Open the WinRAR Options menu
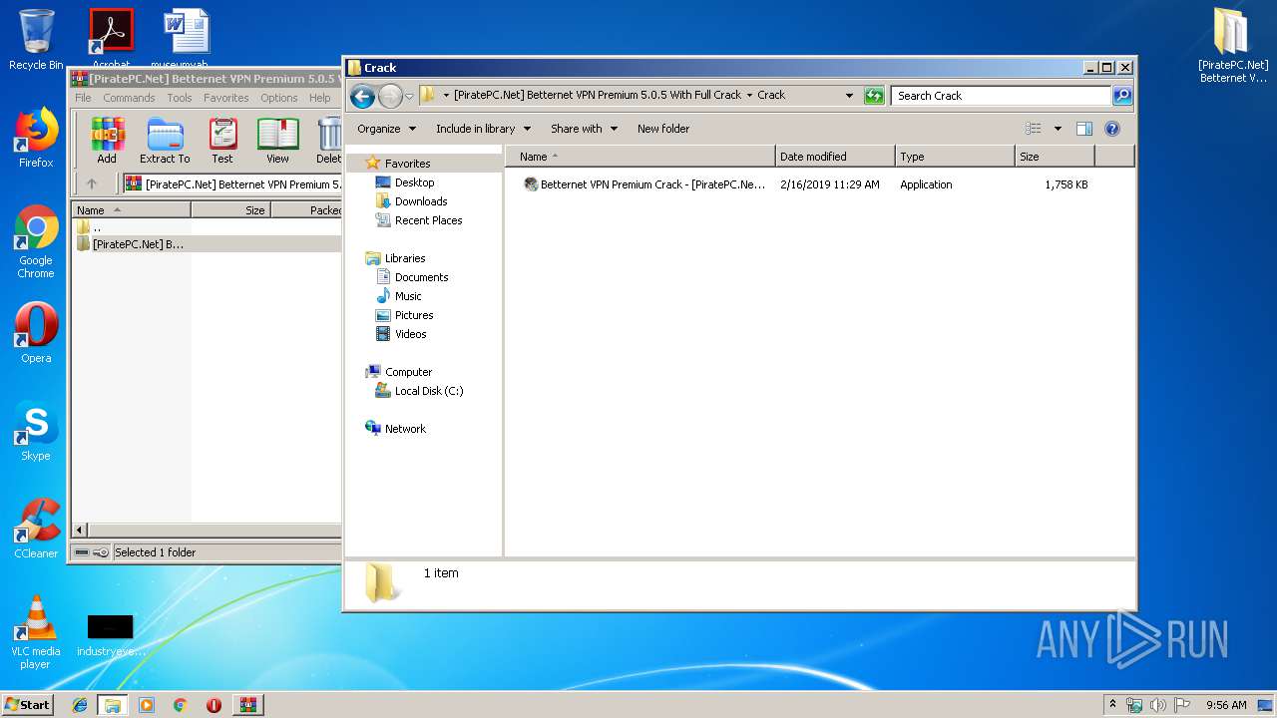 coord(279,98)
